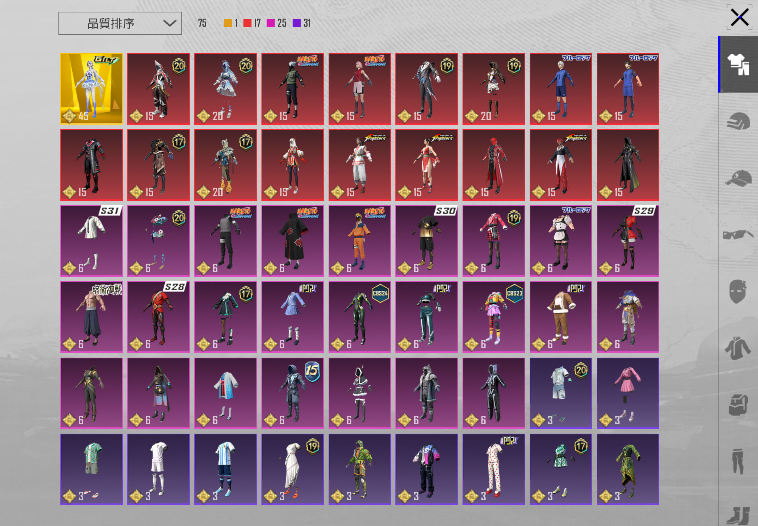Select the Naruto Kakashi outfit

click(292, 89)
